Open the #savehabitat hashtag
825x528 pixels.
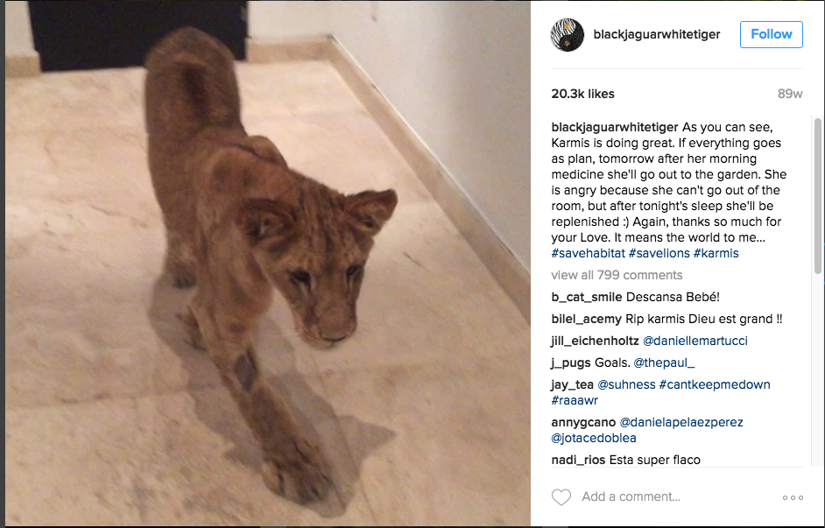click(589, 253)
